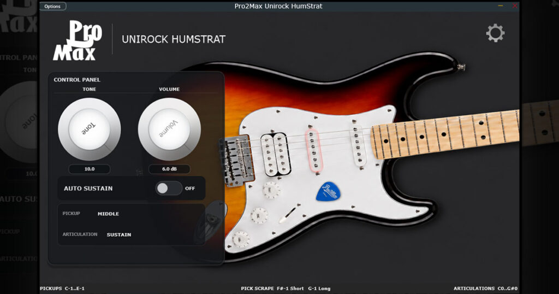Click the ProMax logo
559x294 pixels.
pos(77,40)
